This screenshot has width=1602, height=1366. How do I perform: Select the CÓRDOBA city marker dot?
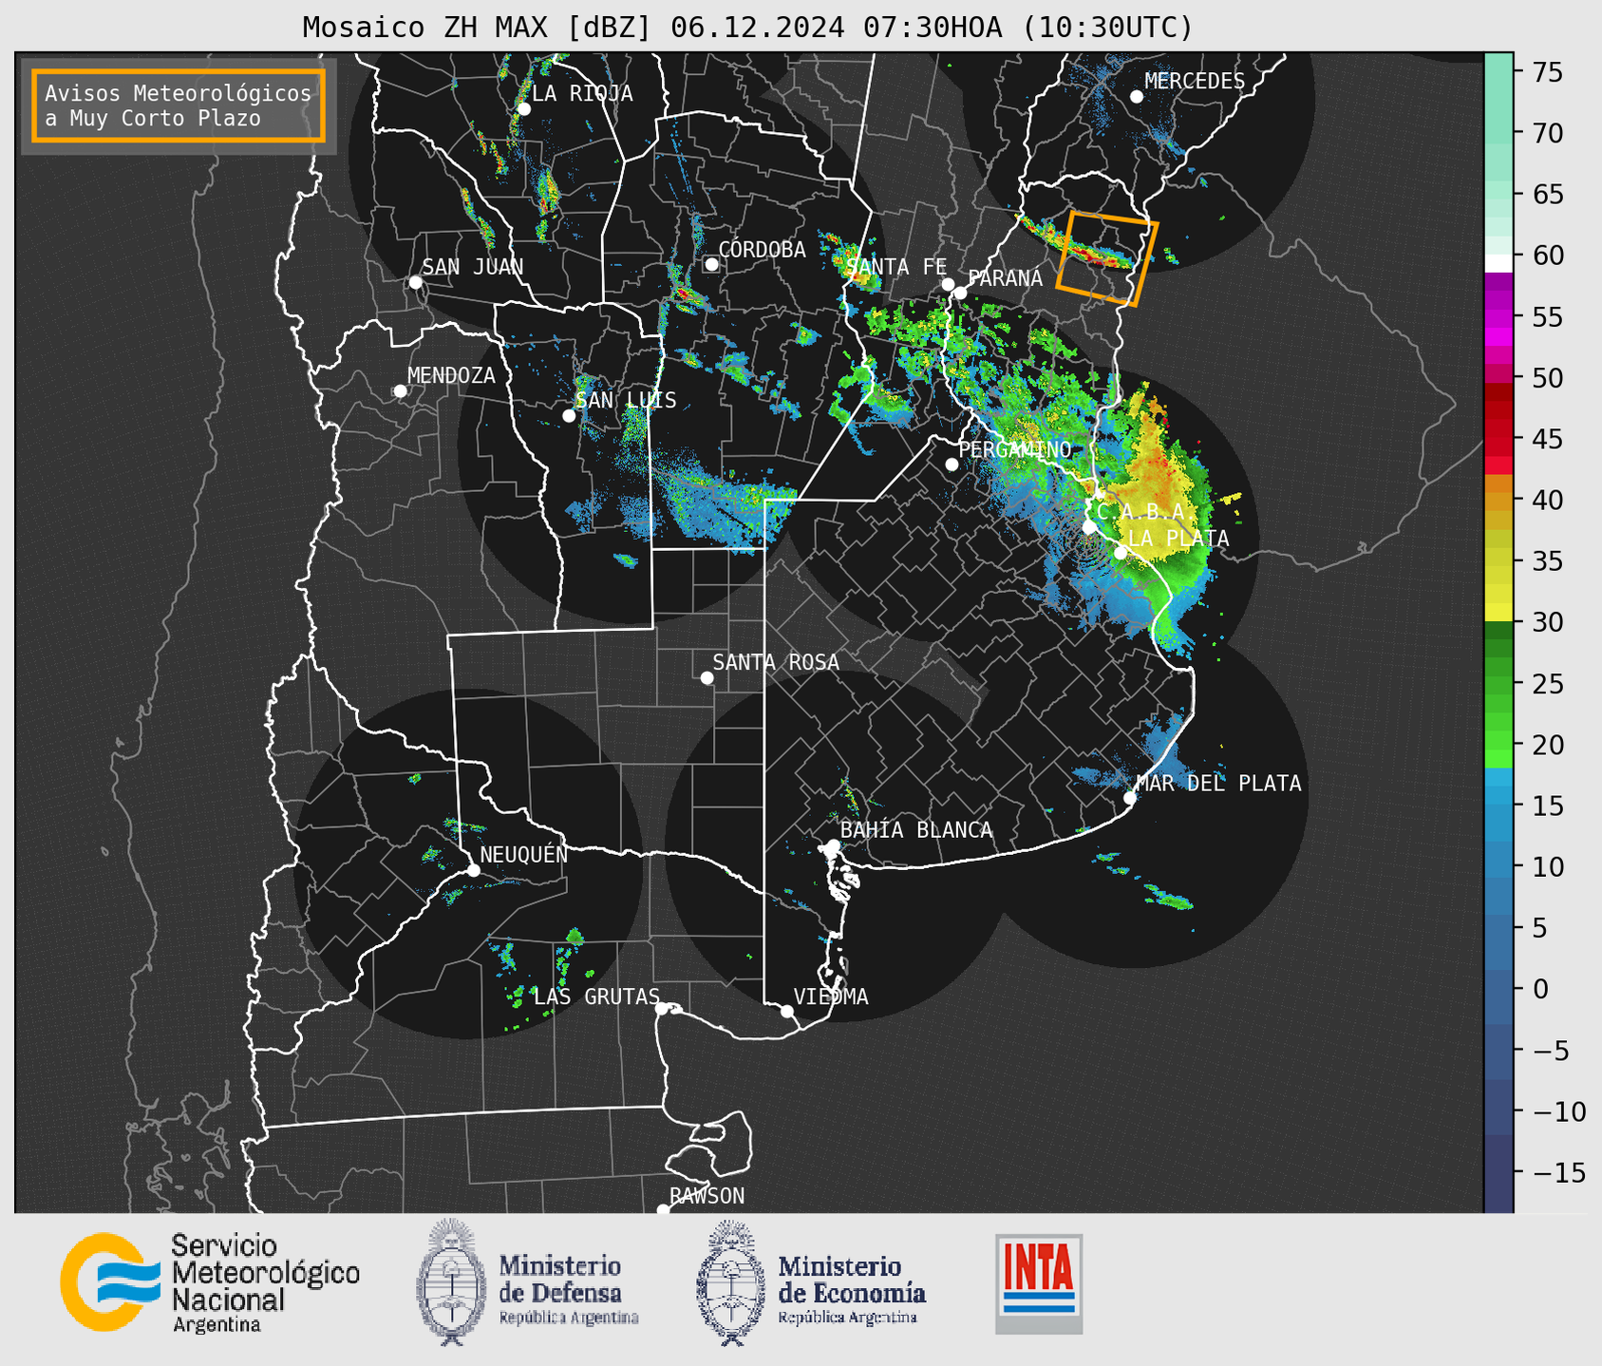711,264
